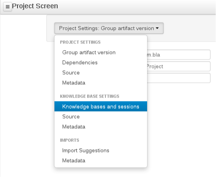Viewport: 216px width, 177px height.
Task: Open the hamburger menu icon beside Project Screen
Action: (7, 7)
